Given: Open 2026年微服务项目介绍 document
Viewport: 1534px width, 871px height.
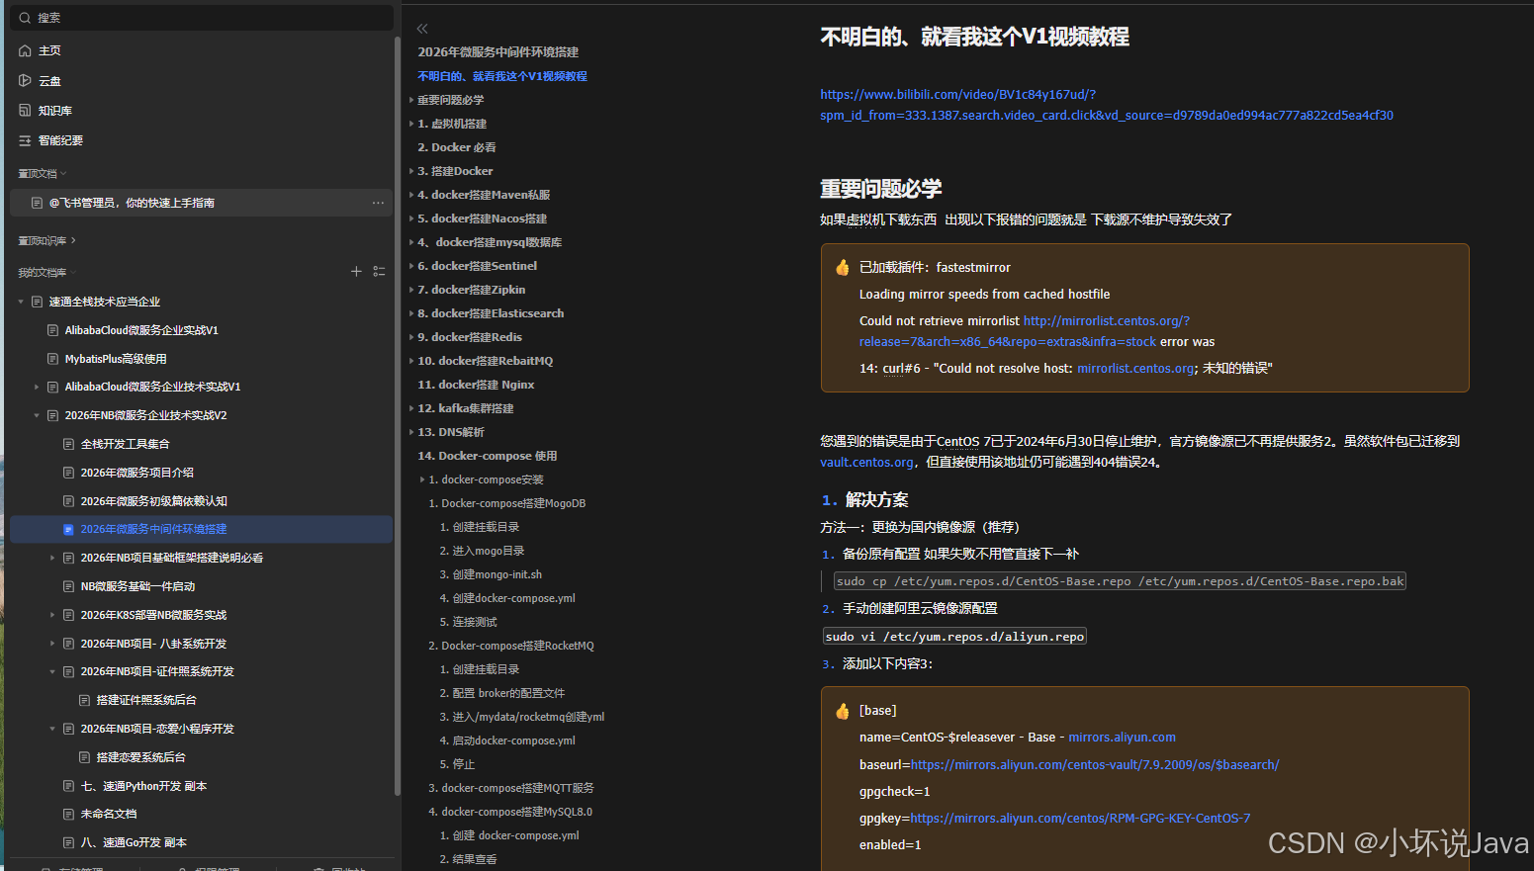Looking at the screenshot, I should pos(136,473).
